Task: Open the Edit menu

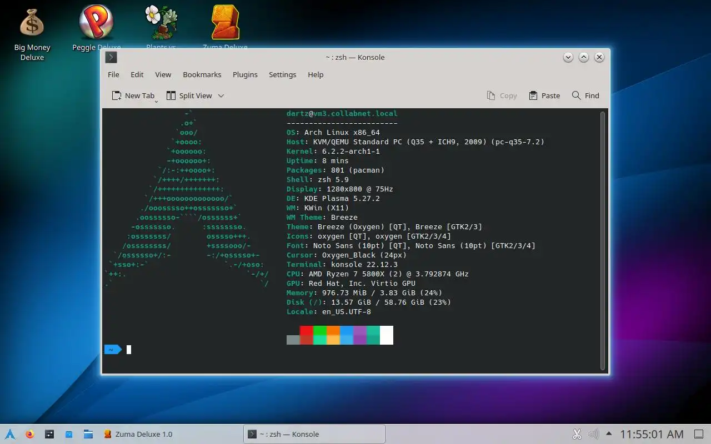Action: (x=137, y=74)
